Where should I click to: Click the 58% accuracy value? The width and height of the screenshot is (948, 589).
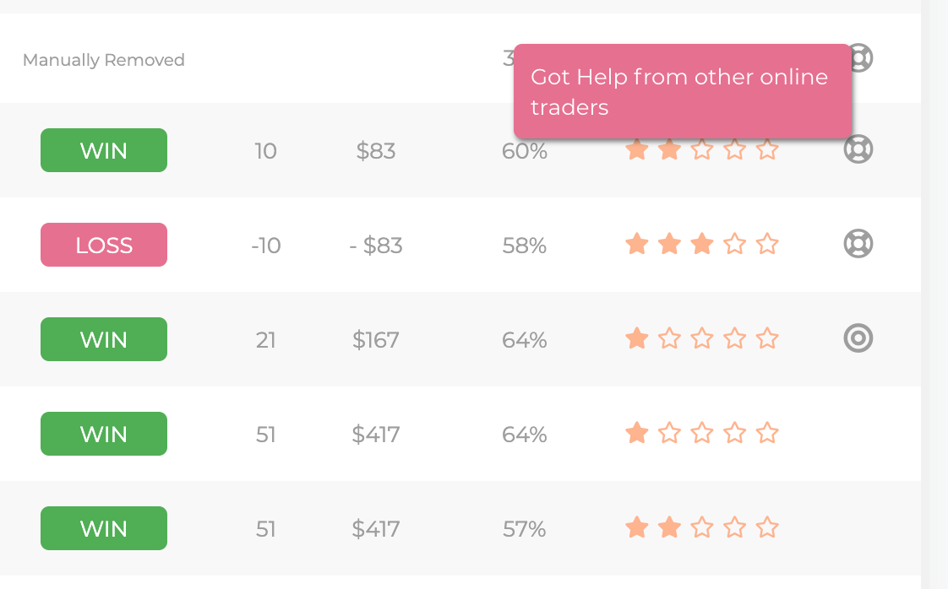click(x=524, y=246)
